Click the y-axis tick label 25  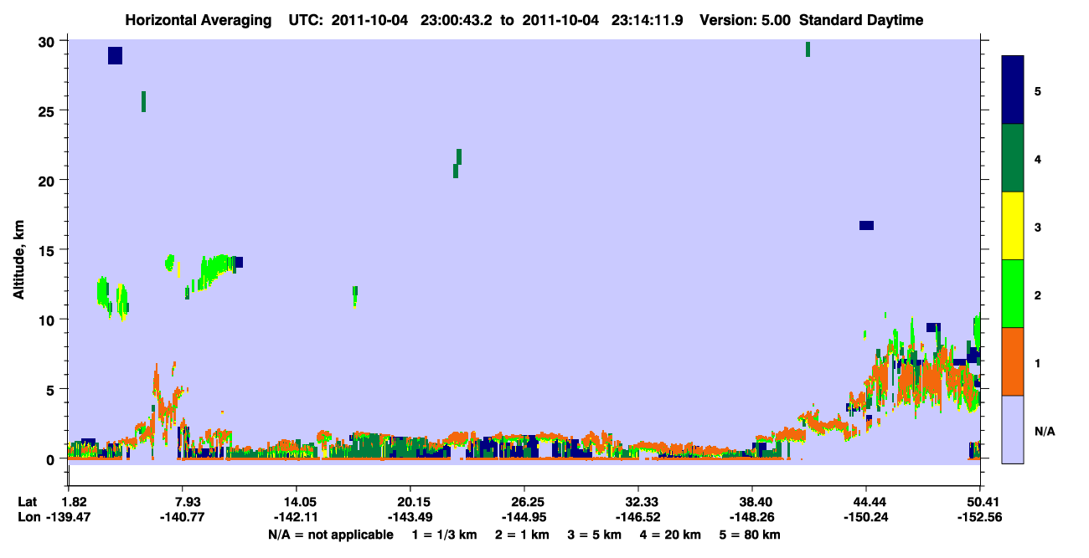48,110
